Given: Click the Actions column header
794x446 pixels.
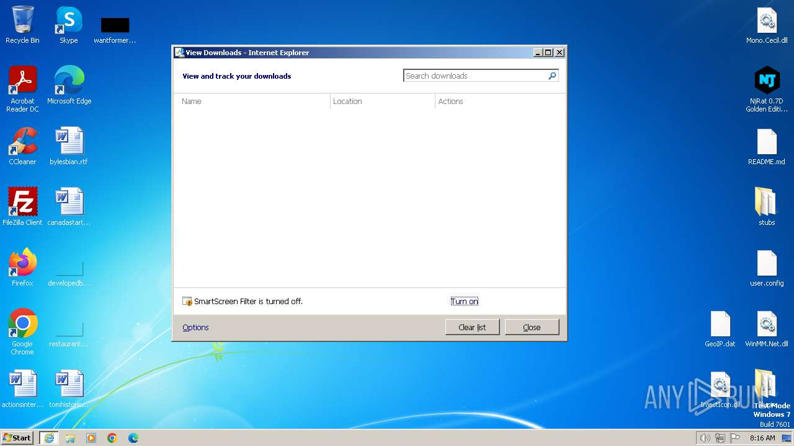Looking at the screenshot, I should 500,101.
